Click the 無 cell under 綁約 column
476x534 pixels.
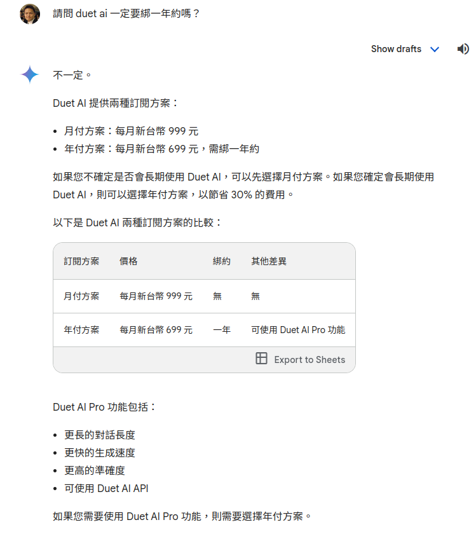pyautogui.click(x=217, y=296)
